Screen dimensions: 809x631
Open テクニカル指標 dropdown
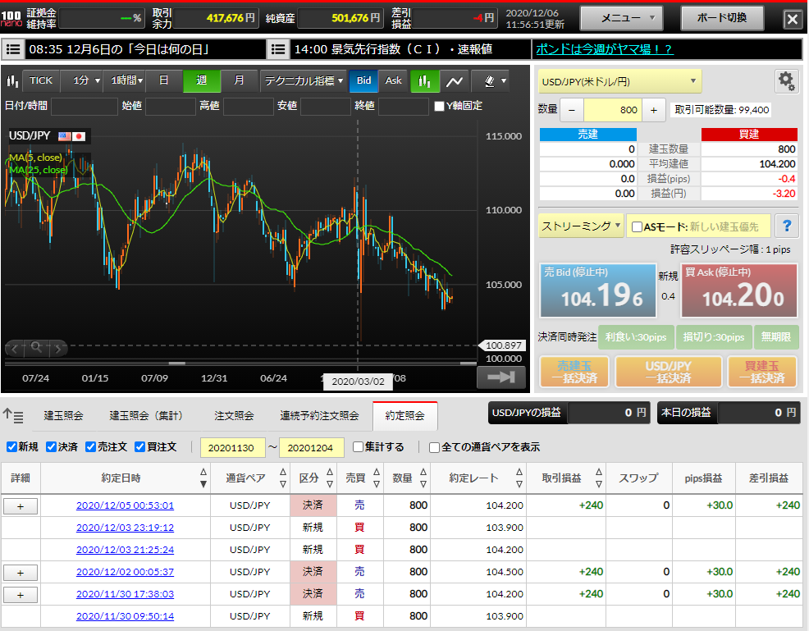pyautogui.click(x=304, y=80)
